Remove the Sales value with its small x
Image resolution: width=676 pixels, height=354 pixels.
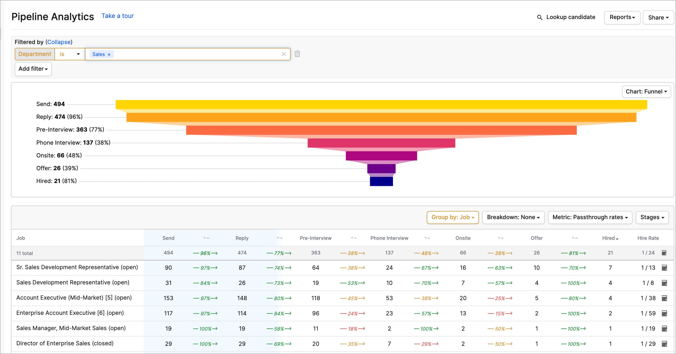(x=109, y=54)
